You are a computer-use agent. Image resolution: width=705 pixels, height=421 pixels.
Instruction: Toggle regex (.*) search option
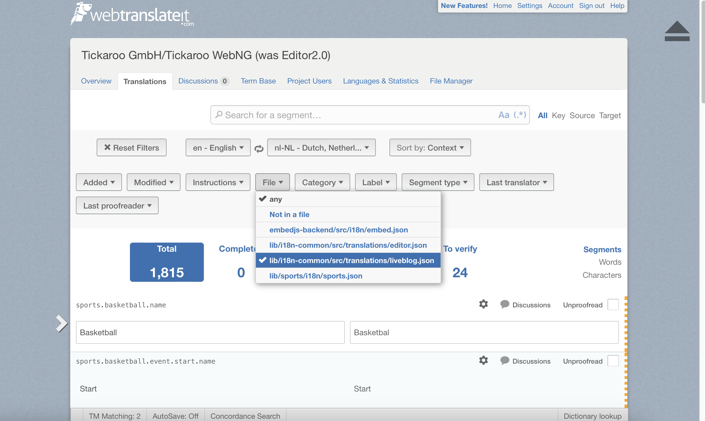520,115
